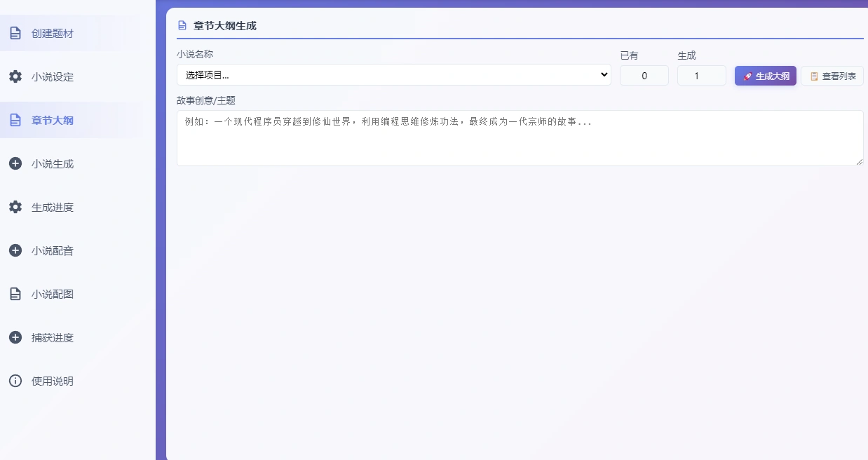The image size is (868, 460).
Task: Click the 生成进度 gear icon
Action: point(15,207)
